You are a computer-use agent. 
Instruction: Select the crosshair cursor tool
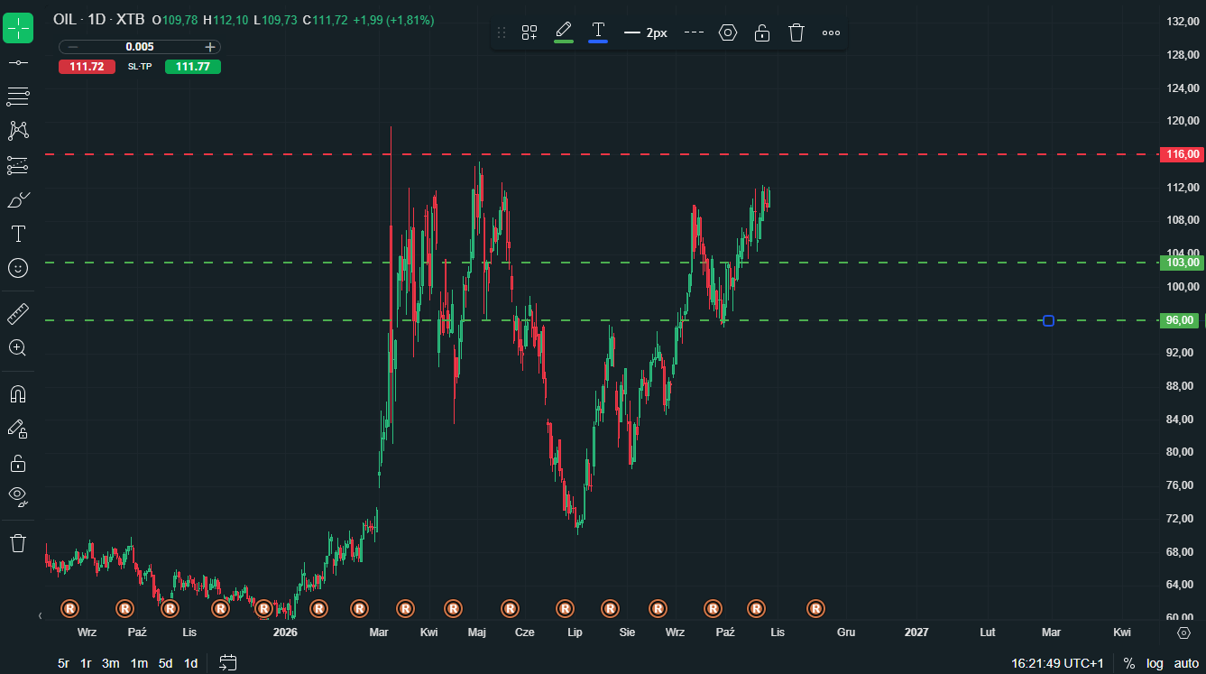click(18, 28)
